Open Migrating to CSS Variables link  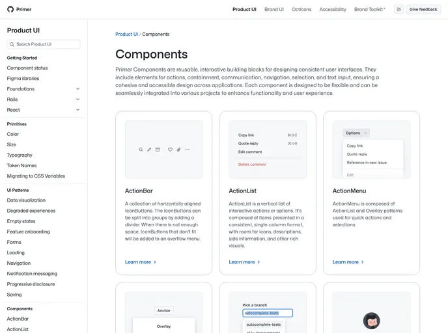coord(36,176)
